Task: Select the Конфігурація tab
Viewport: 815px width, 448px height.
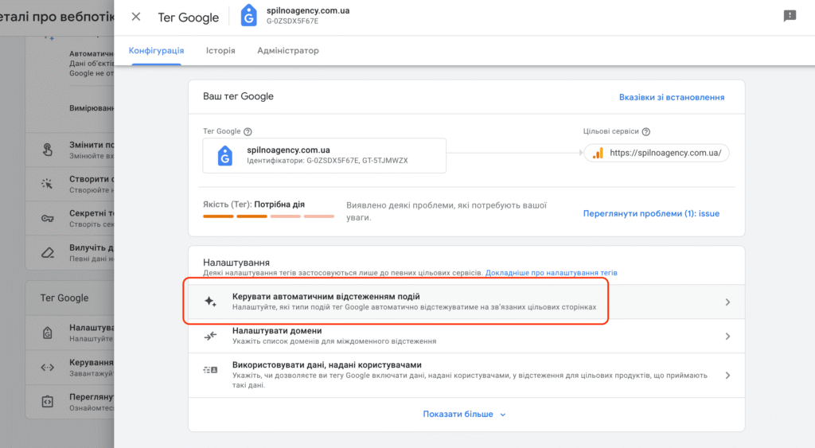Action: pyautogui.click(x=157, y=50)
